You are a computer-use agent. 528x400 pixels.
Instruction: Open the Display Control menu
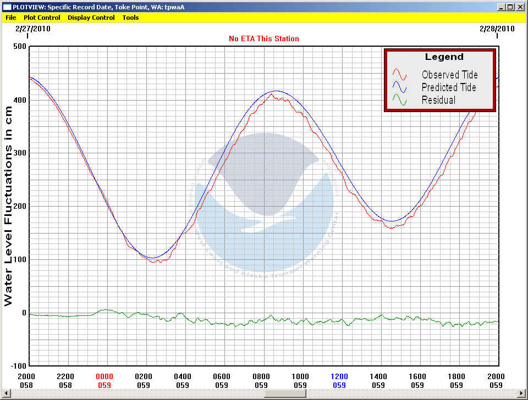coord(91,18)
